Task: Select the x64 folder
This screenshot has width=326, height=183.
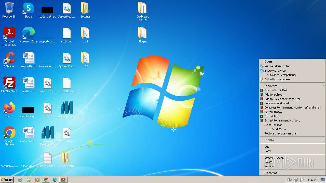Action: (x=86, y=35)
